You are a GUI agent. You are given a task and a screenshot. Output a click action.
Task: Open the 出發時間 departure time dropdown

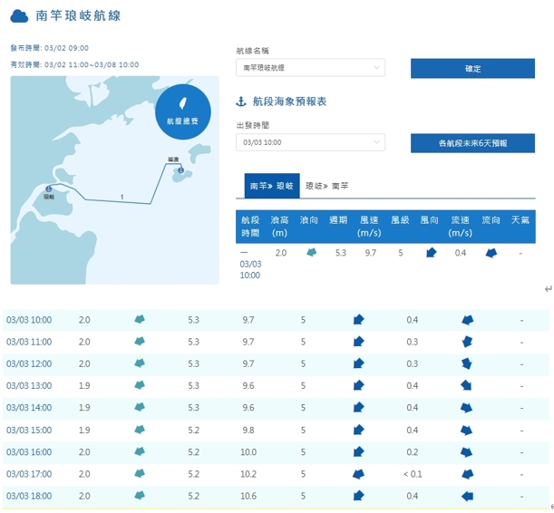coord(310,142)
